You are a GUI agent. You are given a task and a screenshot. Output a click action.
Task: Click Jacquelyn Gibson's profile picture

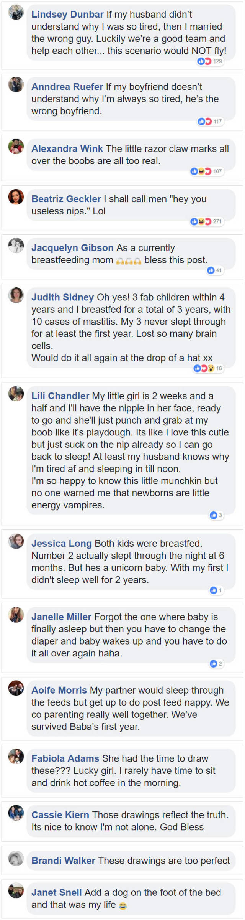pyautogui.click(x=16, y=246)
